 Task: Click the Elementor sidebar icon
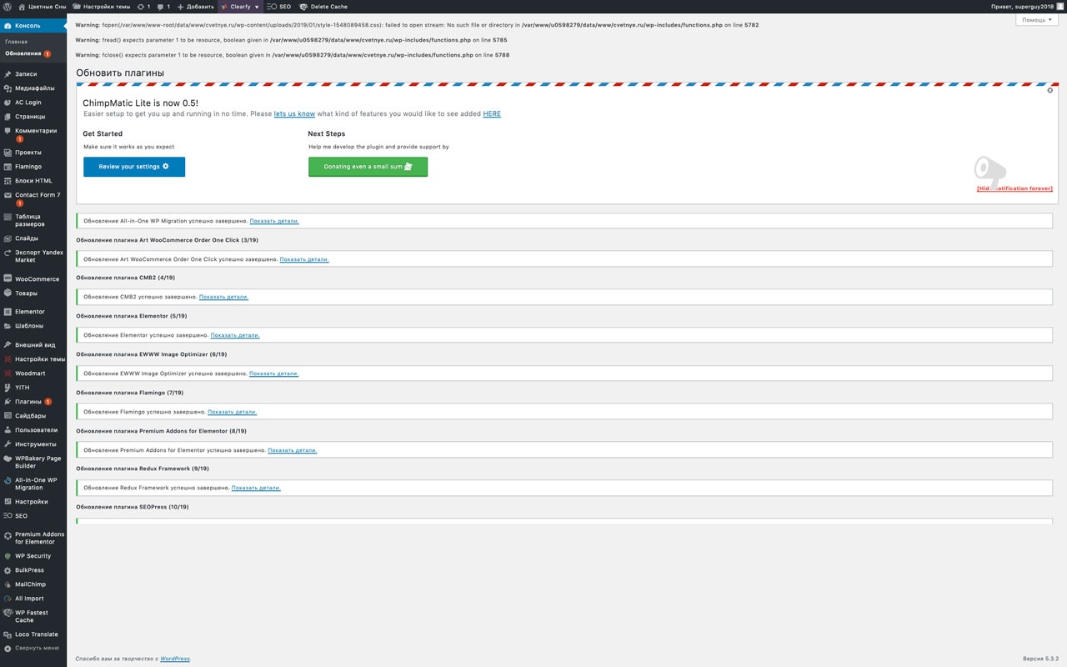pyautogui.click(x=8, y=312)
